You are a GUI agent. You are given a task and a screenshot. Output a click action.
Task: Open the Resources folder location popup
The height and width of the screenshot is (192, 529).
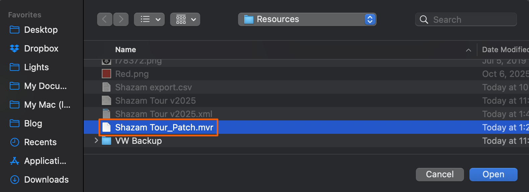pyautogui.click(x=307, y=19)
